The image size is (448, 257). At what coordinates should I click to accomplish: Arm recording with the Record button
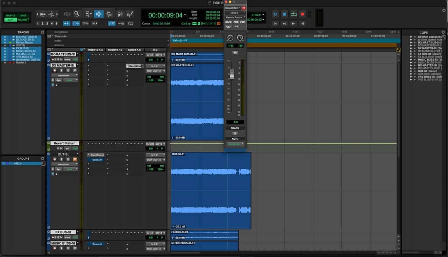(x=303, y=14)
